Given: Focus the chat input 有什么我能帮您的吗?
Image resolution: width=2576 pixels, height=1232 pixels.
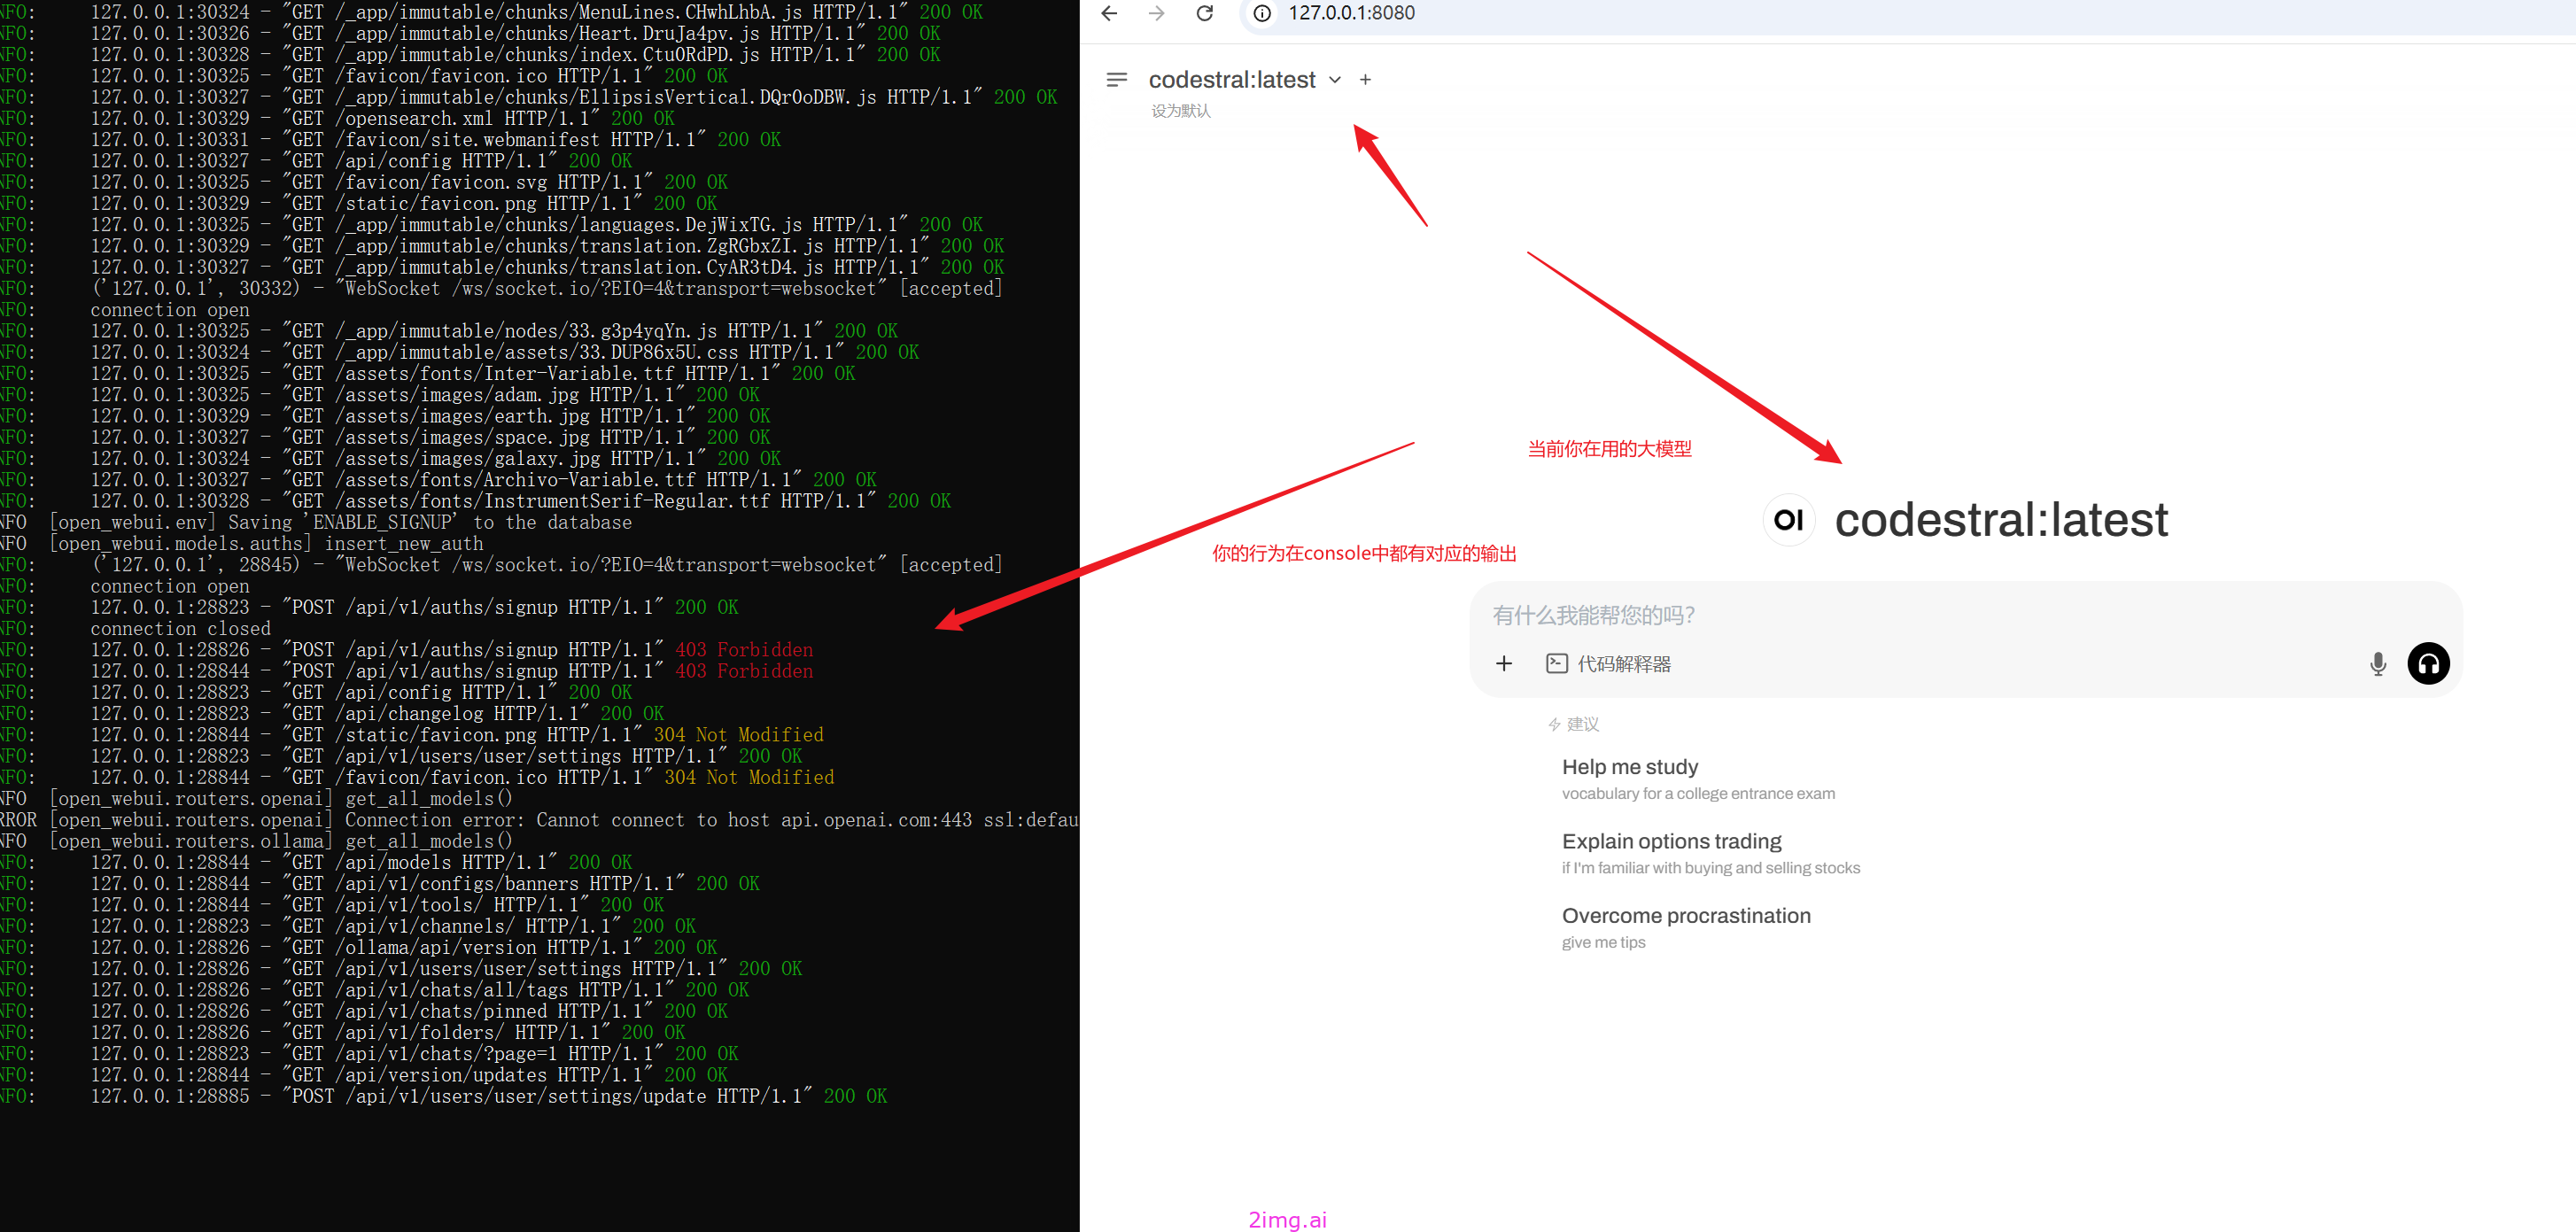Looking at the screenshot, I should click(1965, 615).
